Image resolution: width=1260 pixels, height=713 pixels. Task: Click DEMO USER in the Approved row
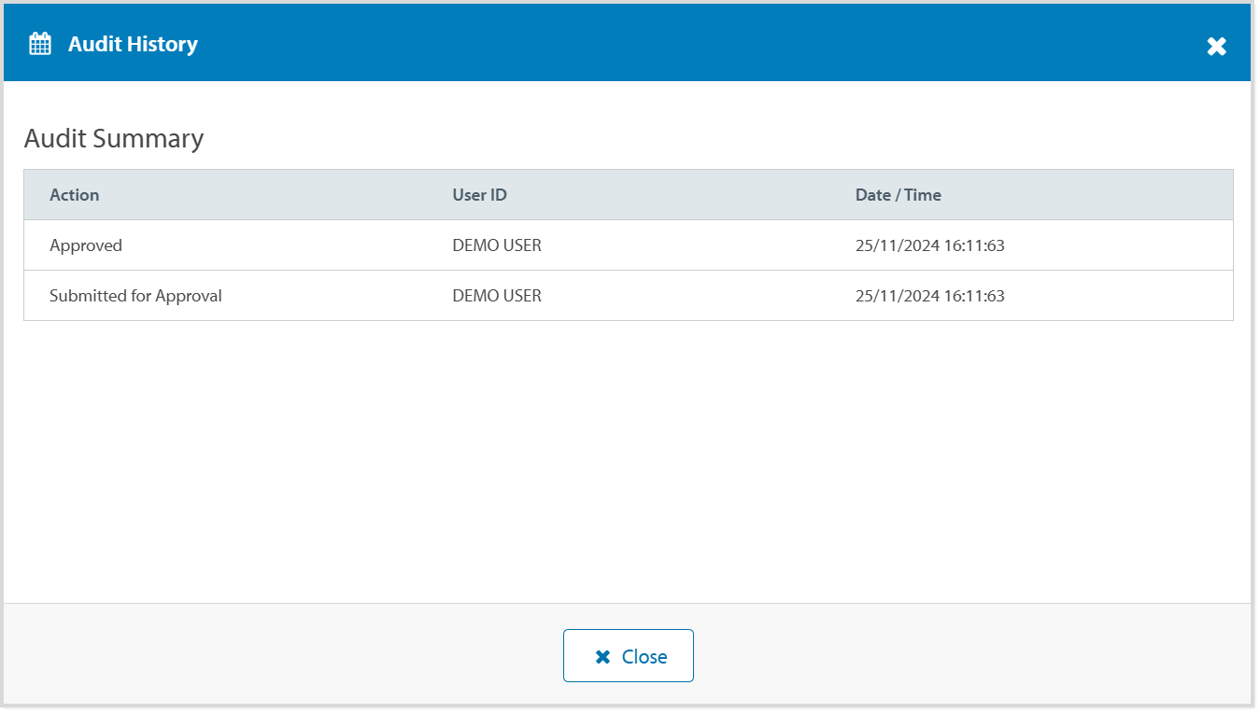point(497,245)
